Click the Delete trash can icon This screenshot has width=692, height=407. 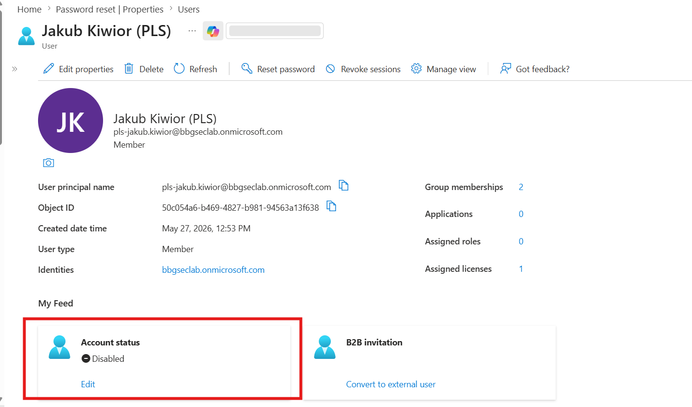[129, 69]
